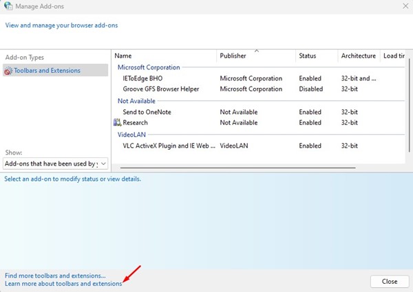Open Find more toolbars and extensions link
Viewport: 413px width, 292px height.
[x=55, y=275]
